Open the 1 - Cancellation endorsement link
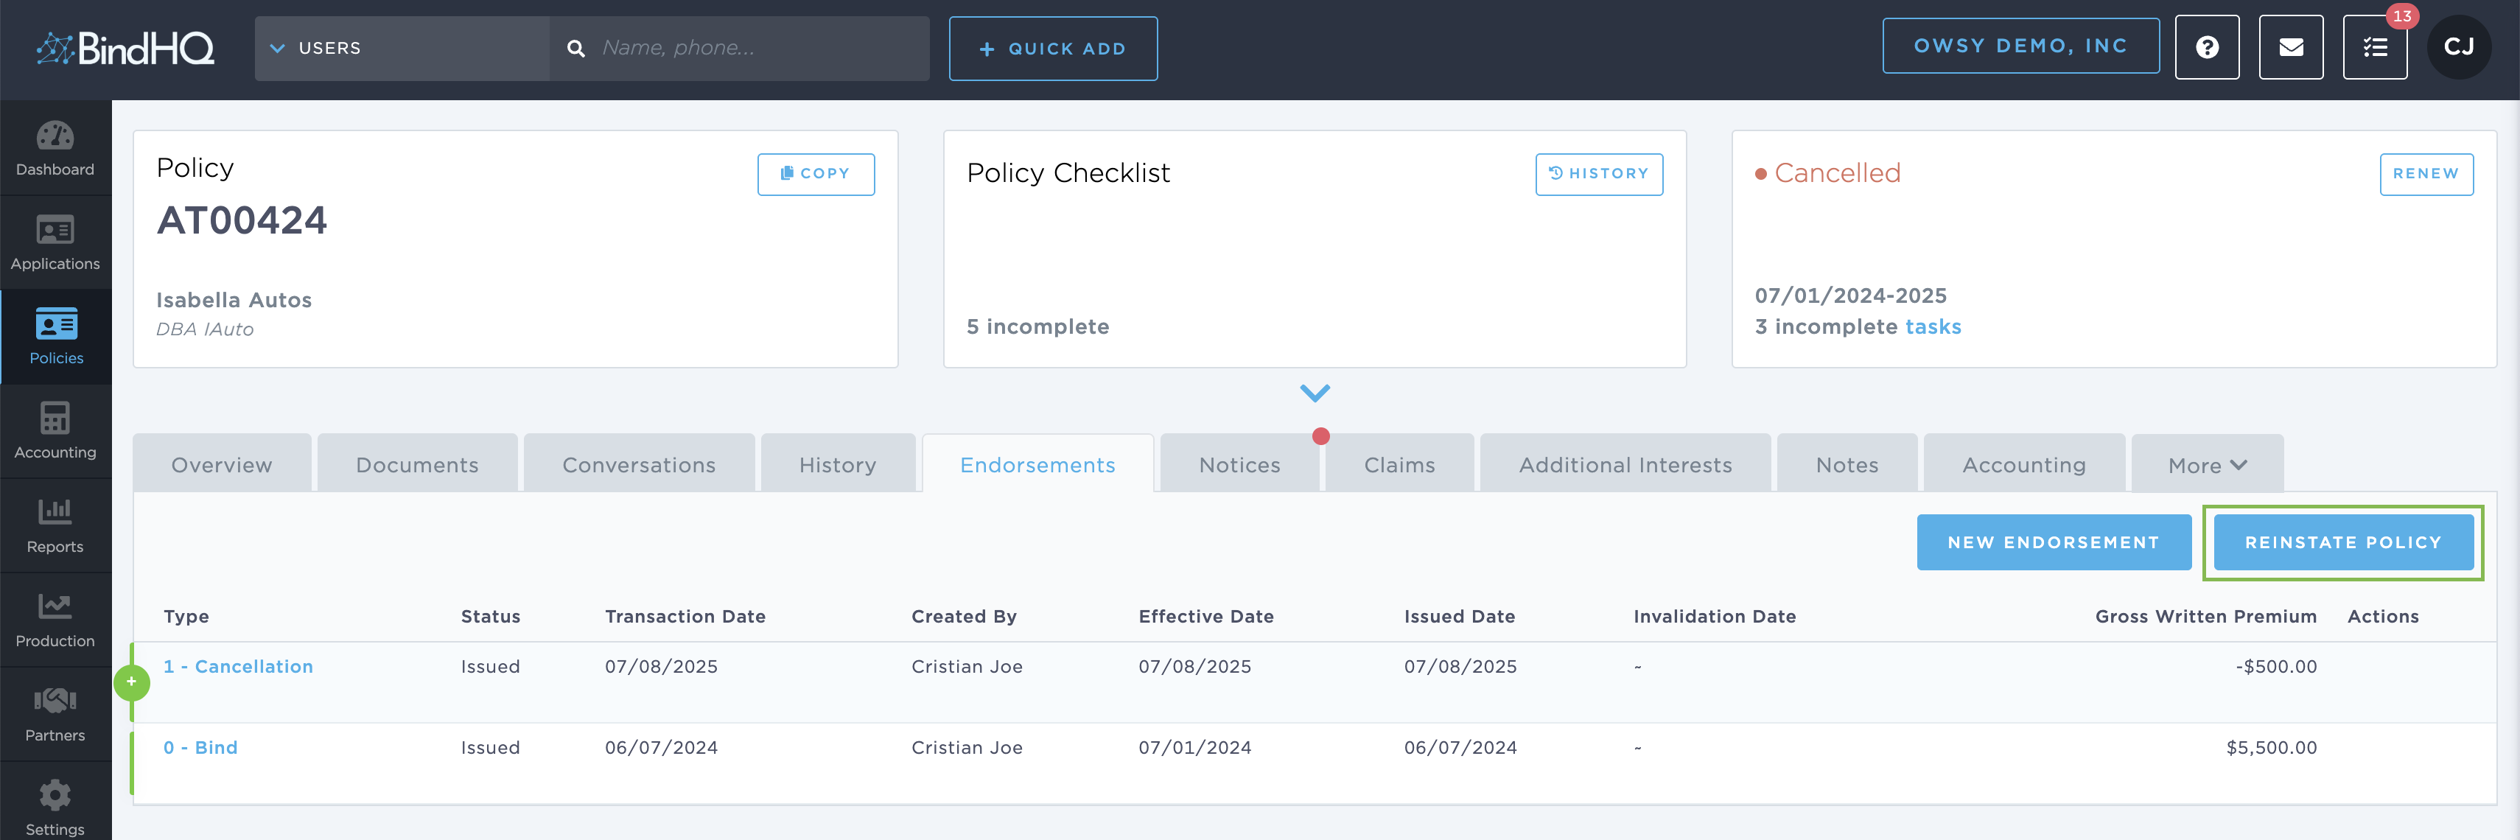 click(x=238, y=667)
